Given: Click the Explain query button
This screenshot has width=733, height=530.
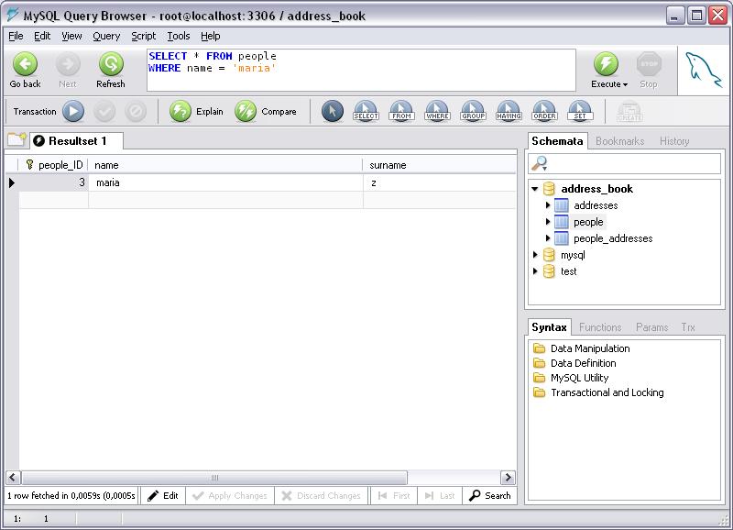Looking at the screenshot, I should click(x=196, y=111).
